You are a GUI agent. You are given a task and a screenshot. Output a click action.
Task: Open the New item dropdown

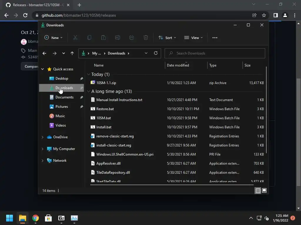[x=53, y=38]
